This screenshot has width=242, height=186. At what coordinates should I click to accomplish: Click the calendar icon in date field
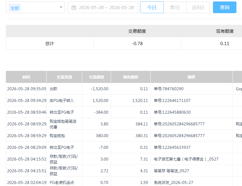(x=74, y=7)
